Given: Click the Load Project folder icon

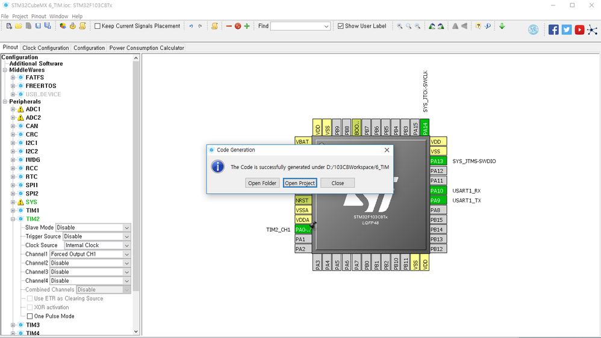Looking at the screenshot, I should coord(19,26).
